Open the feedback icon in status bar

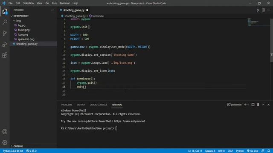263,151
